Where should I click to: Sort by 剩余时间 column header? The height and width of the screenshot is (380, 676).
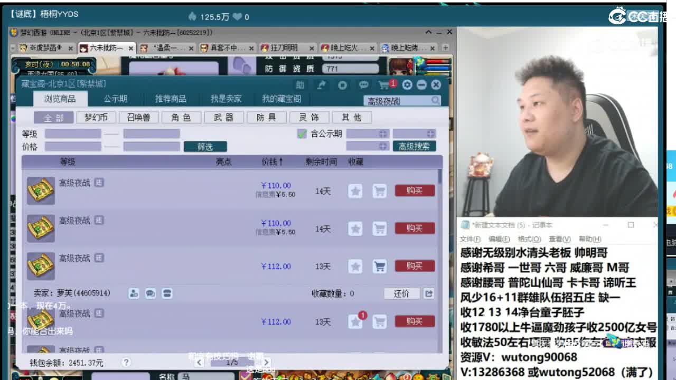[x=321, y=162]
